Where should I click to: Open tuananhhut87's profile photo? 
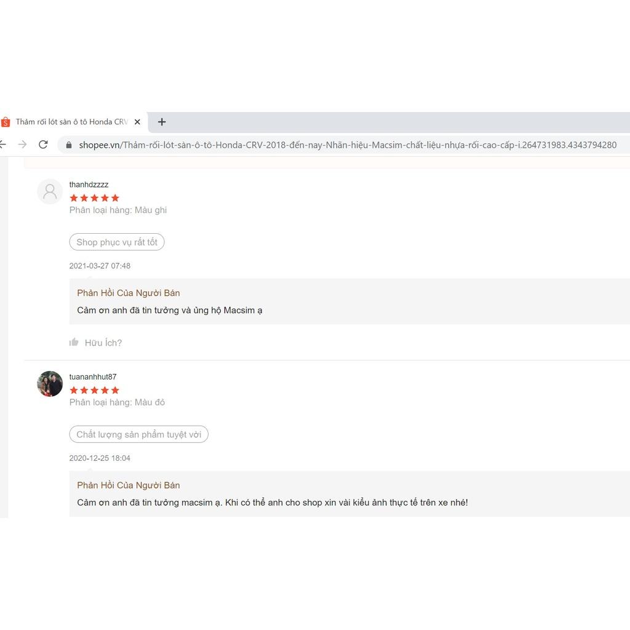(x=50, y=384)
